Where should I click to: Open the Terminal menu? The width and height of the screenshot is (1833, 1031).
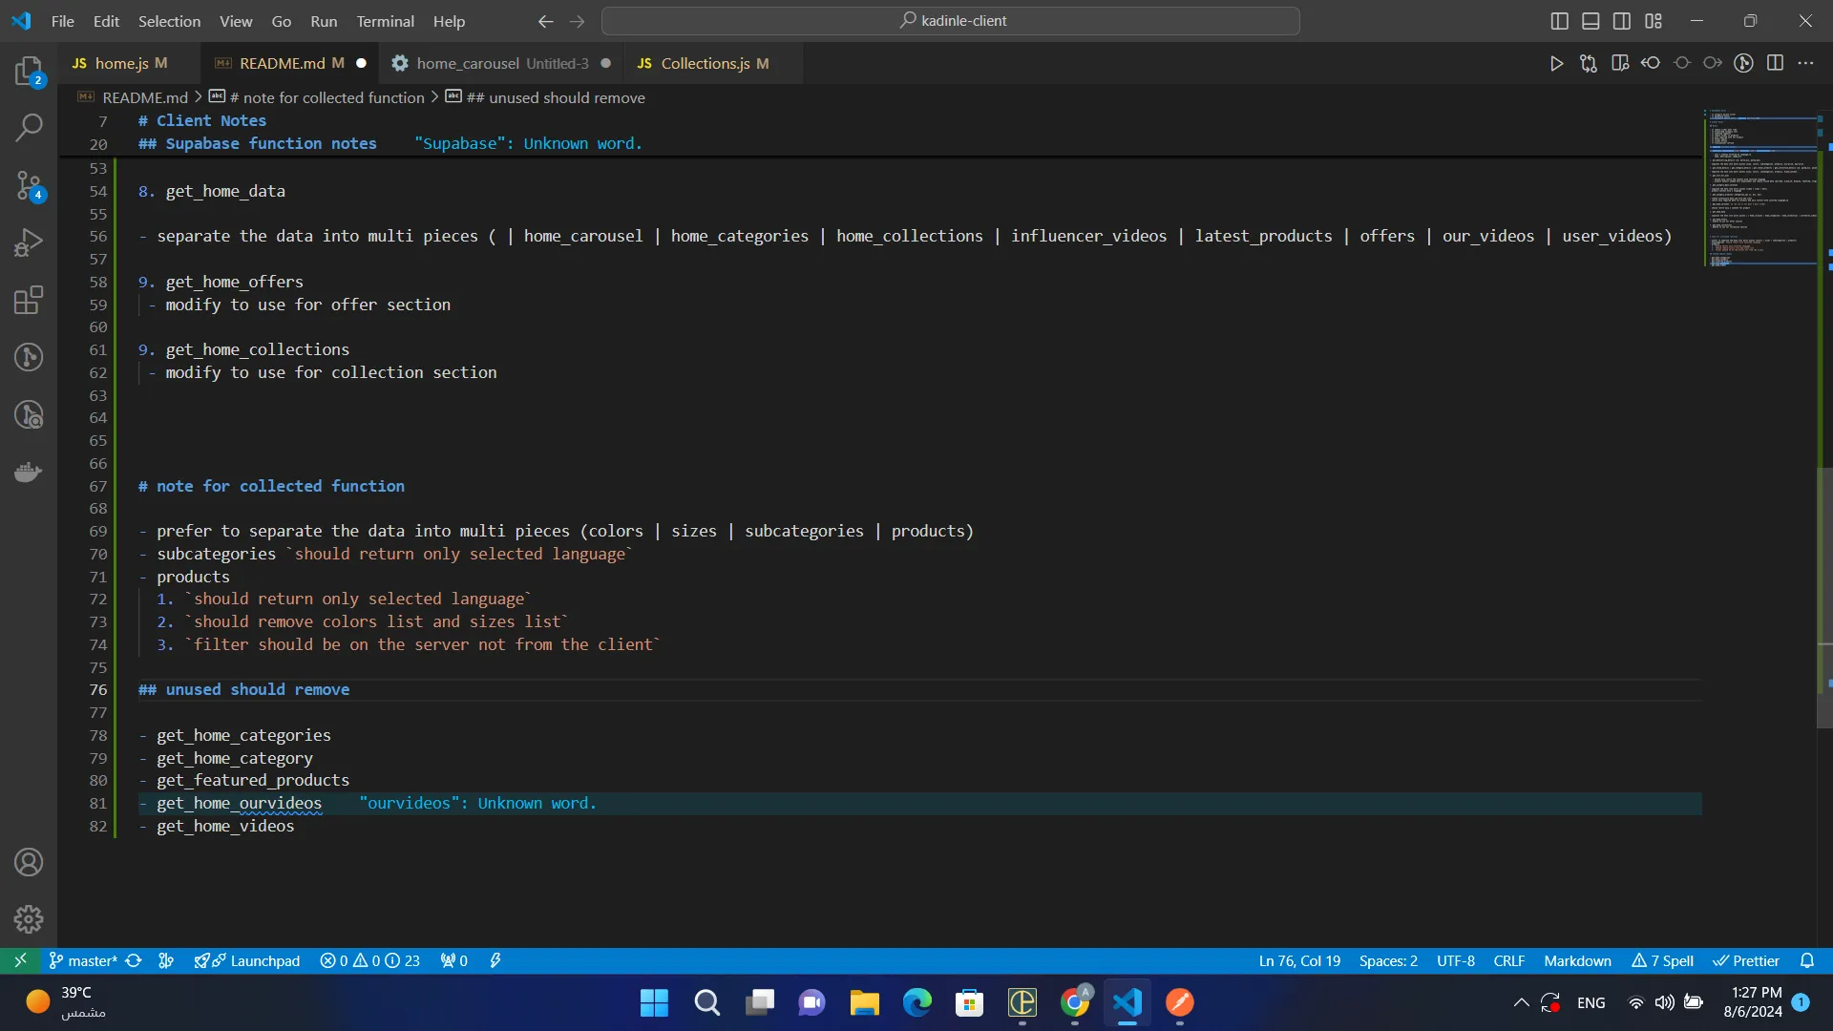pos(385,21)
